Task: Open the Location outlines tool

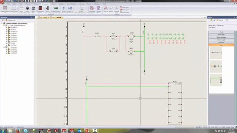Action: coord(98,10)
